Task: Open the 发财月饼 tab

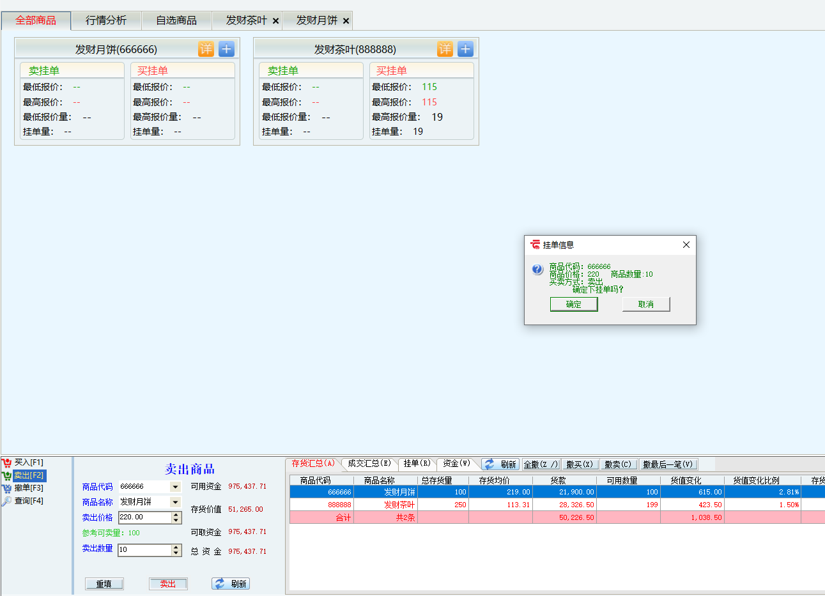Action: 316,20
